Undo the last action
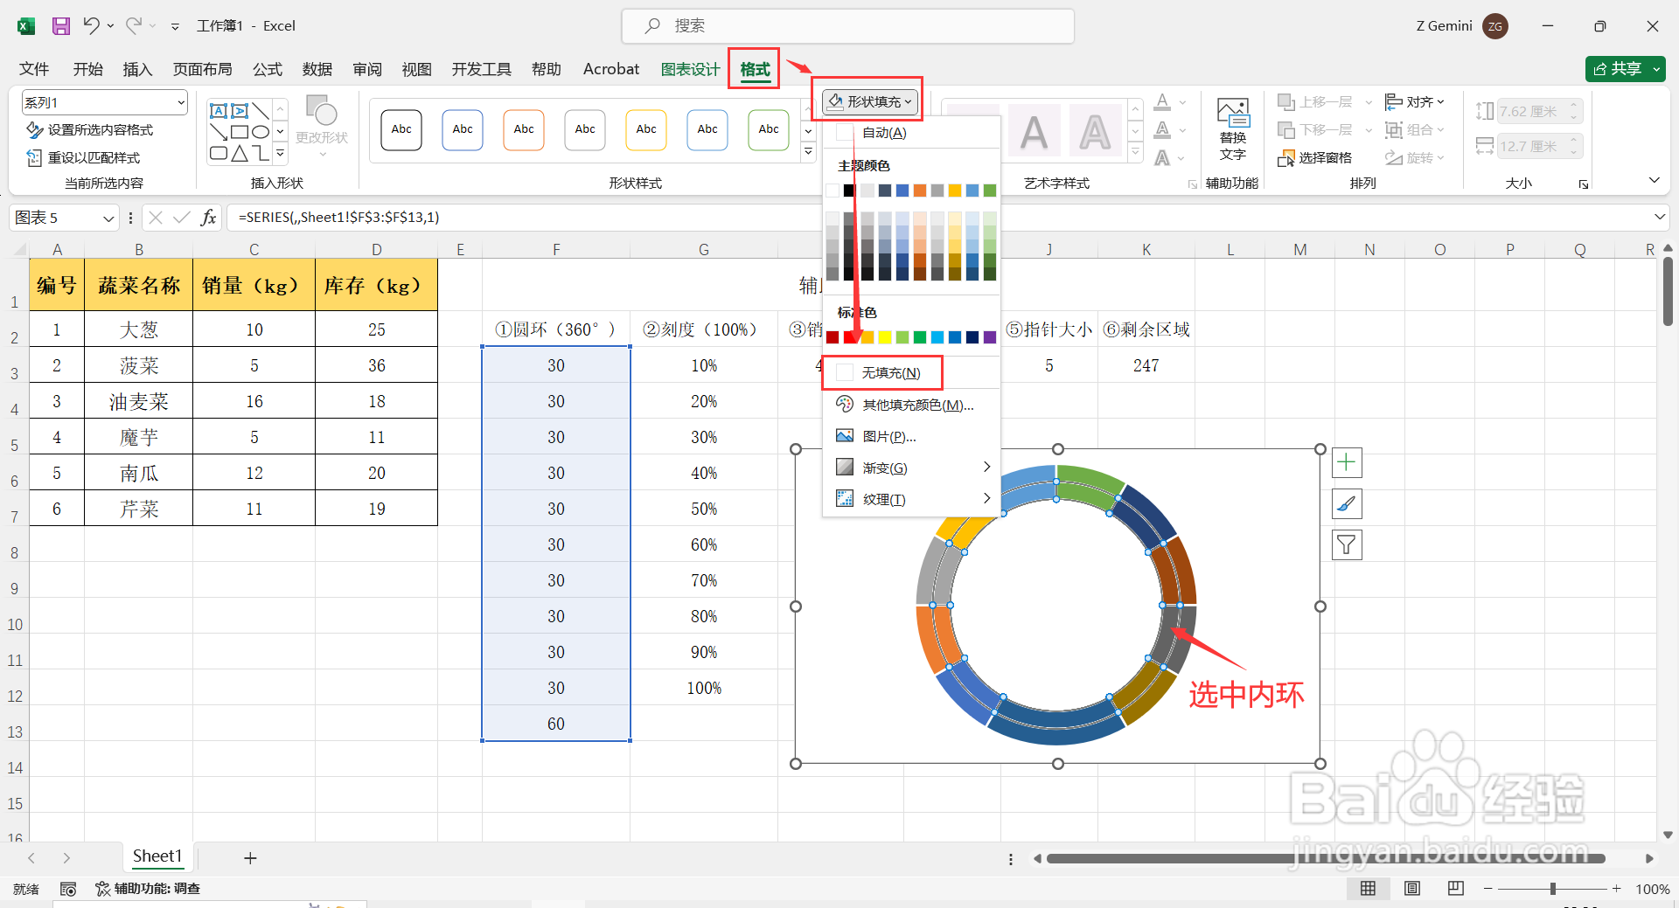 point(91,25)
